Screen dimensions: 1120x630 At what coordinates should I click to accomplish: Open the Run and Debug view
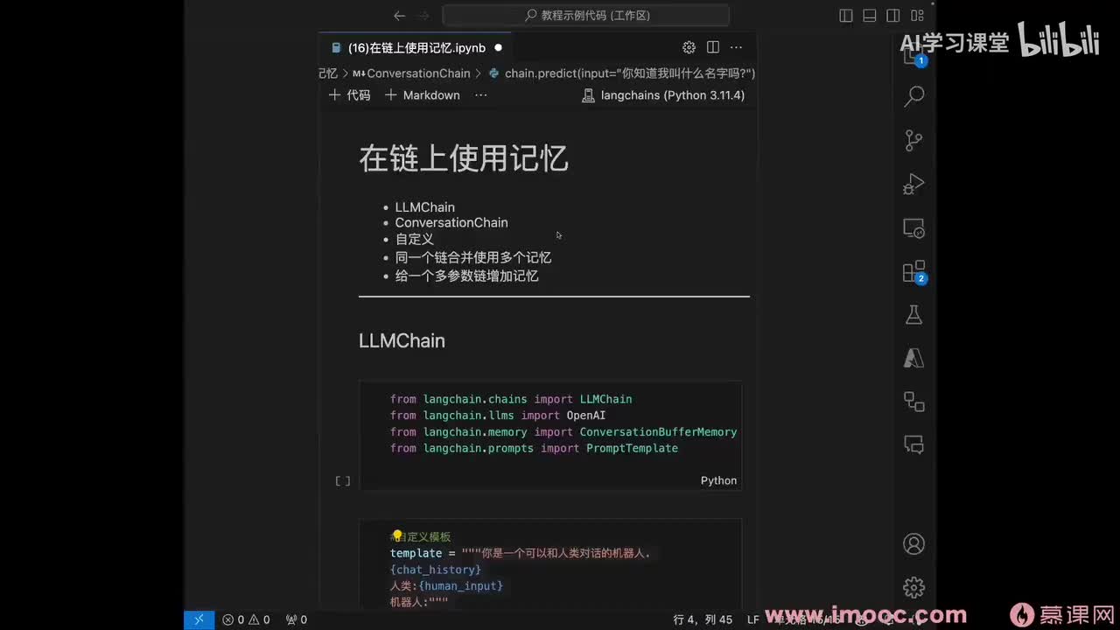pyautogui.click(x=913, y=184)
